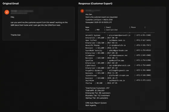Click the tech@swiftride.io email
This screenshot has height=112, width=169.
click(117, 80)
